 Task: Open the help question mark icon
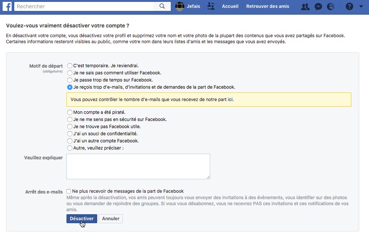tap(349, 6)
